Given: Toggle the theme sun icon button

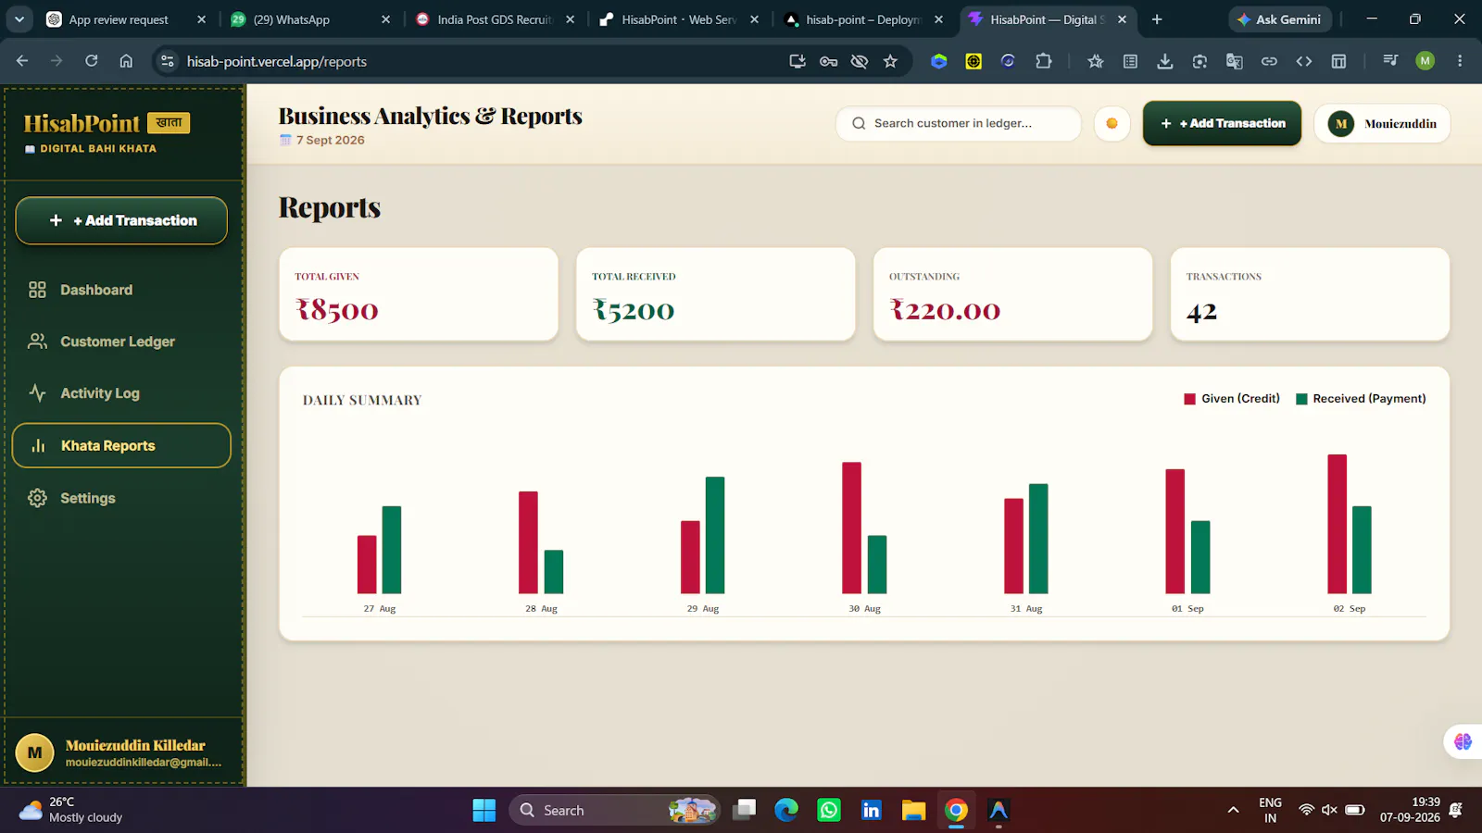Looking at the screenshot, I should pos(1111,123).
